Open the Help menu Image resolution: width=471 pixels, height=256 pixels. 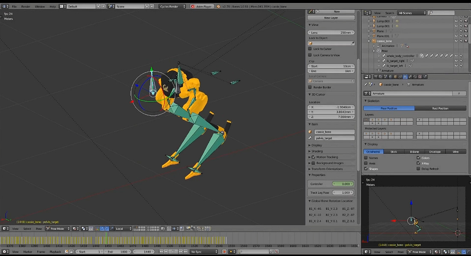point(53,6)
